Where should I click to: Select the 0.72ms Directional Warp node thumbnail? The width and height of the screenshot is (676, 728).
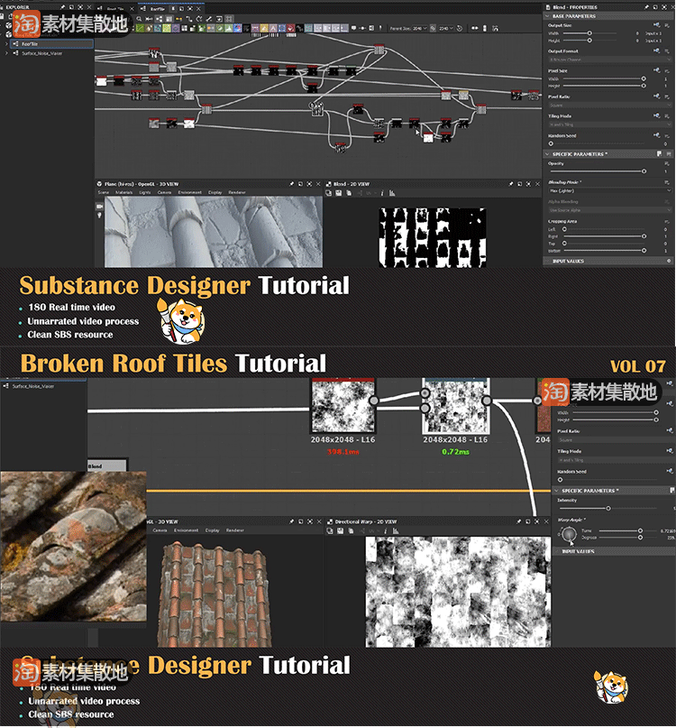[x=455, y=405]
